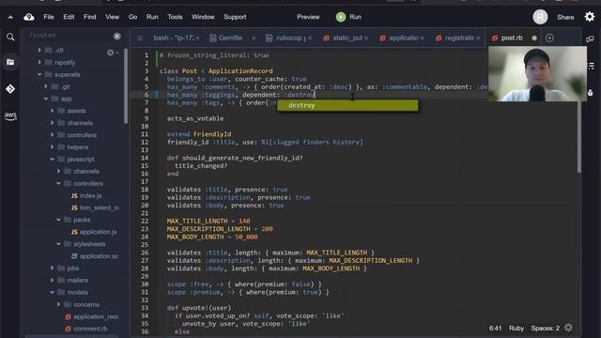The width and height of the screenshot is (601, 338).
Task: Open the Tools menu
Action: 175,17
